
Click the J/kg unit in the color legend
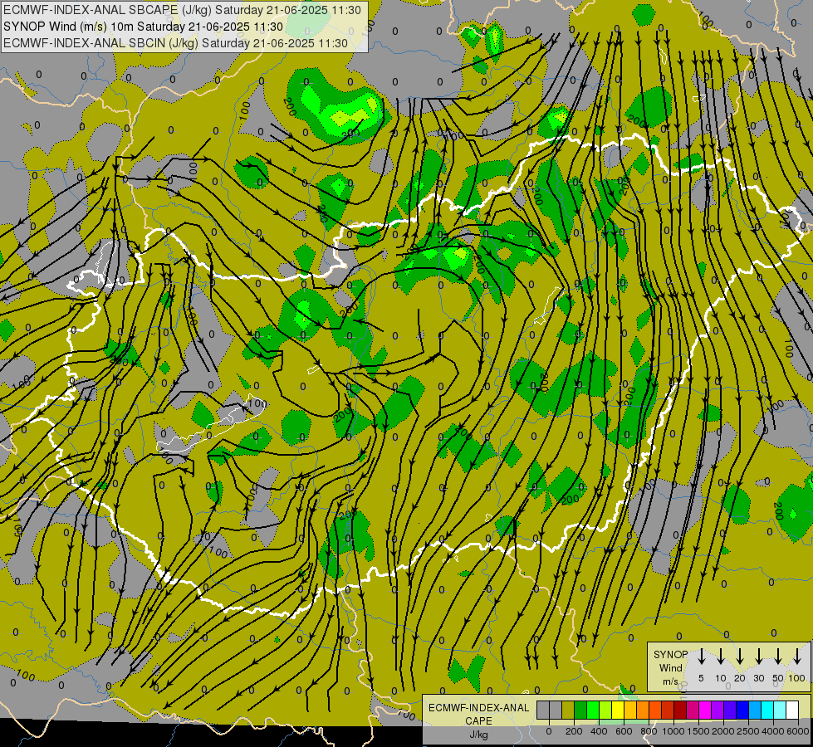pyautogui.click(x=479, y=735)
